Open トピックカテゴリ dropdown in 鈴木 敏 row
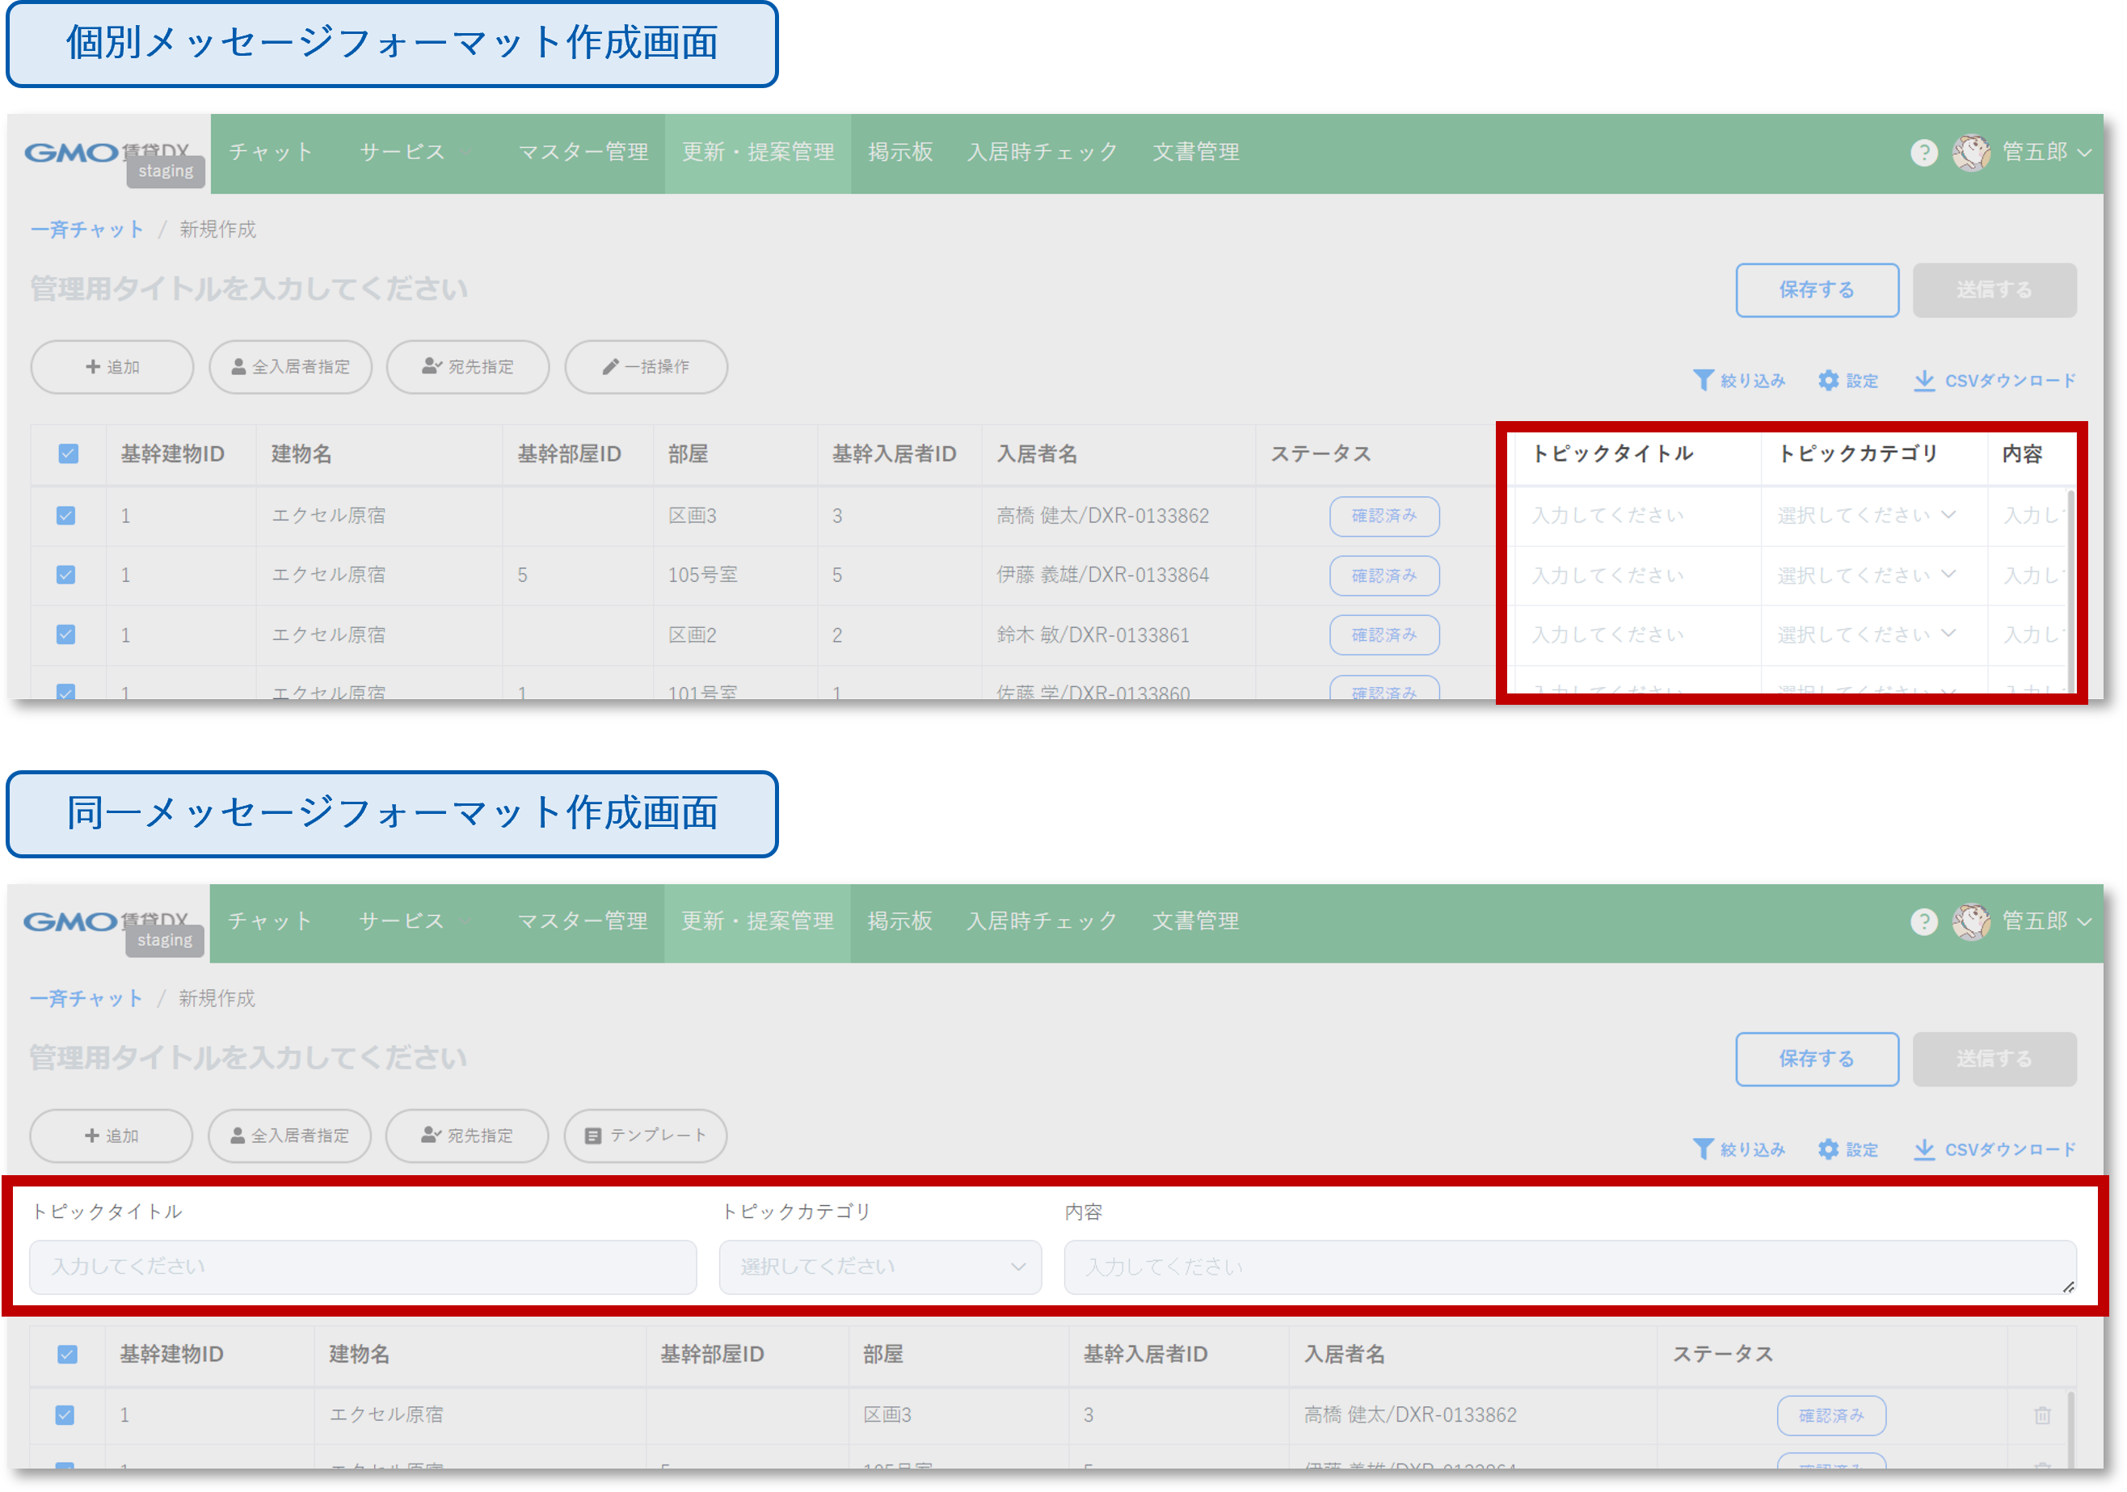Viewport: 2127px width, 1492px height. [x=1866, y=634]
